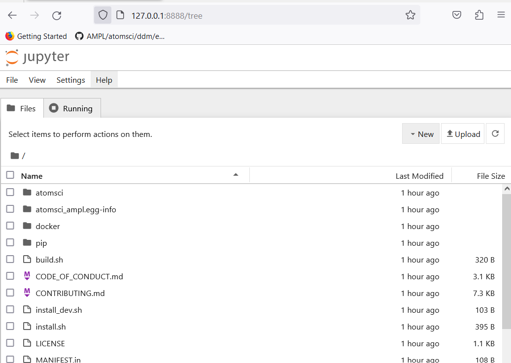Refresh the file browser listing
Screen dimensions: 511x363
[495, 133]
